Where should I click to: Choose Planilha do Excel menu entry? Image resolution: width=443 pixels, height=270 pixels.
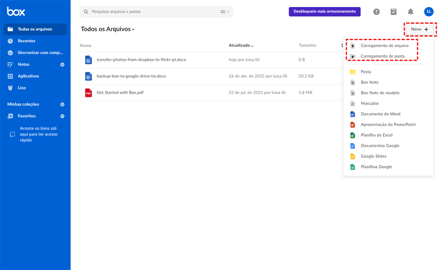(x=377, y=135)
